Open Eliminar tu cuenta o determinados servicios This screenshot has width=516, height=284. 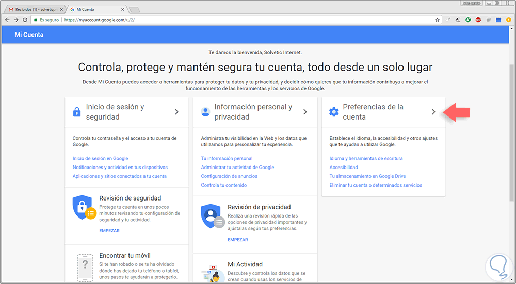click(x=376, y=185)
